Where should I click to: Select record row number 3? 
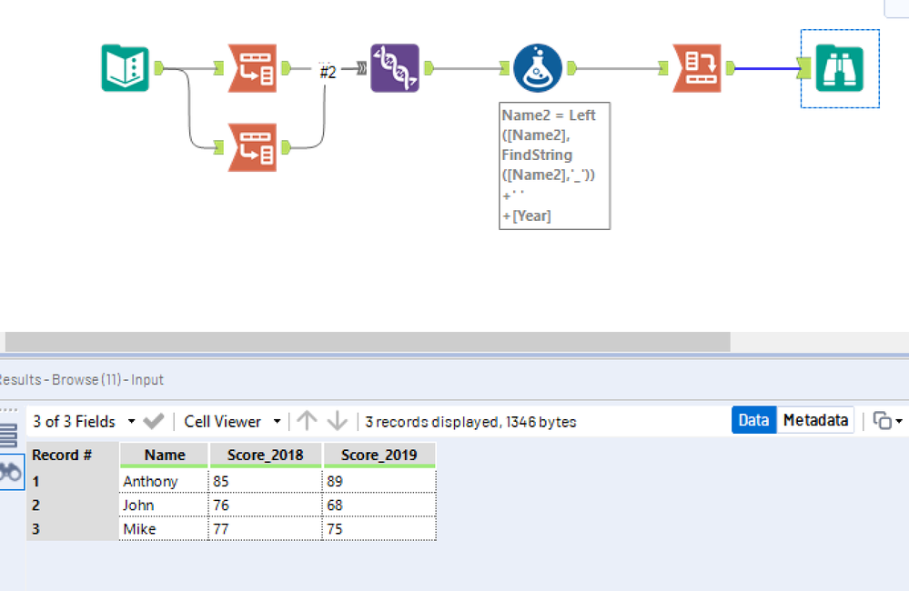(73, 529)
